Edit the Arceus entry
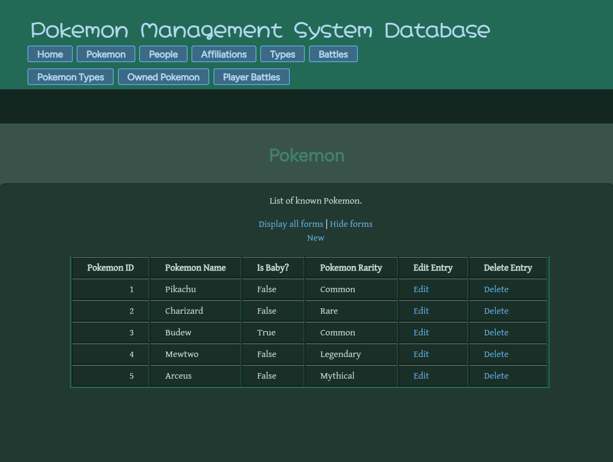This screenshot has width=613, height=462. point(421,376)
